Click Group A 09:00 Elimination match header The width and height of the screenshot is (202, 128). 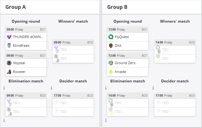(26, 96)
